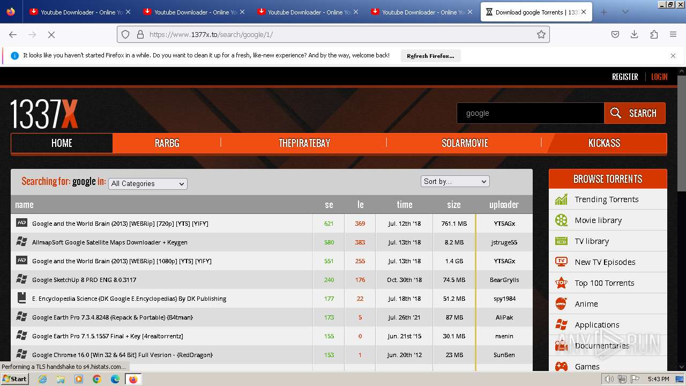Click the LOGIN link
686x386 pixels.
click(x=659, y=77)
